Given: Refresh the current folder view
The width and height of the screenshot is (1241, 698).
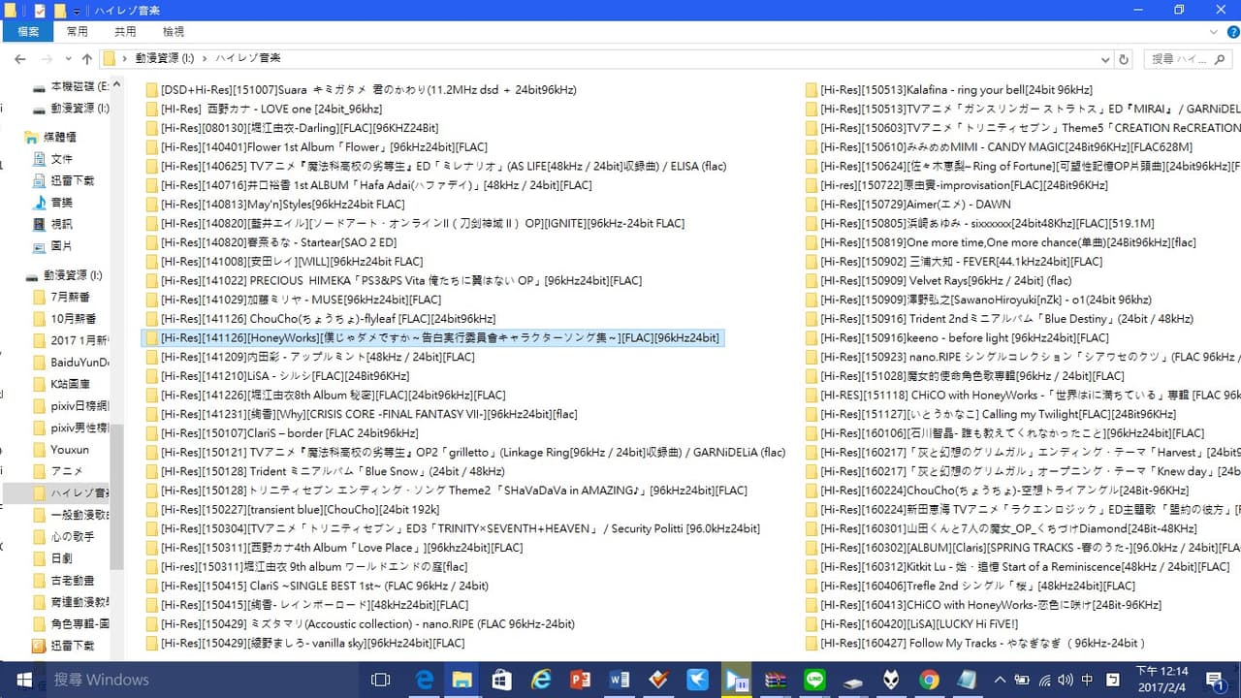Looking at the screenshot, I should tap(1124, 59).
